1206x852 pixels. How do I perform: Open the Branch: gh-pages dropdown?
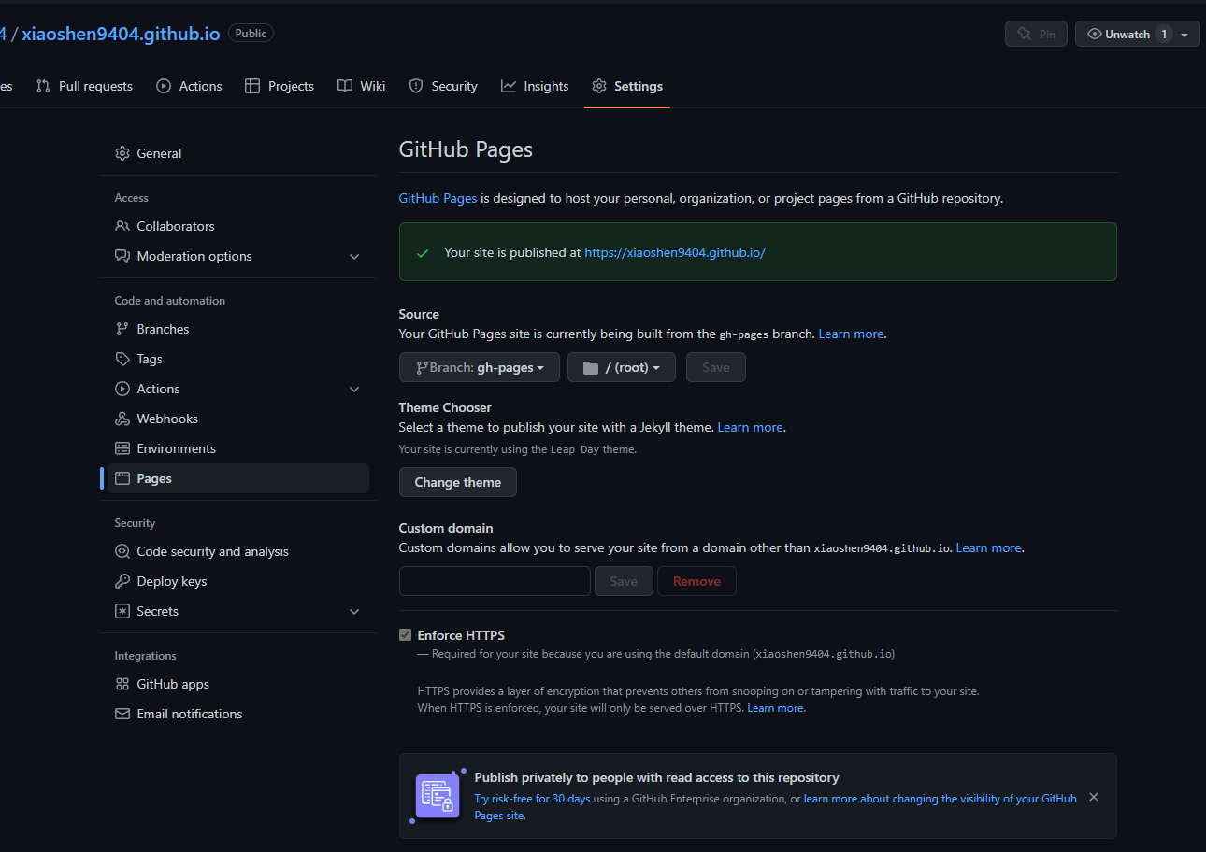coord(480,367)
